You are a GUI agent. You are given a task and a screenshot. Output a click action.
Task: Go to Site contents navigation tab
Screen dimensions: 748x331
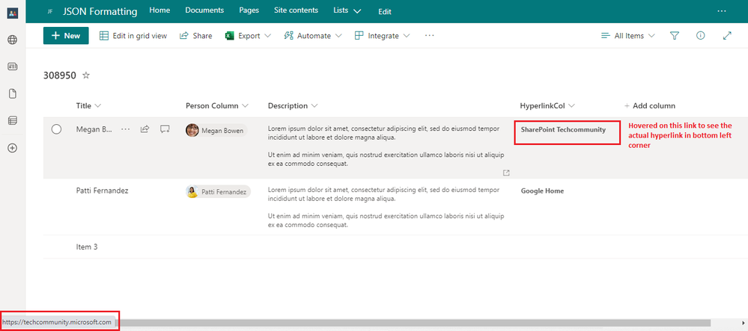coord(296,11)
